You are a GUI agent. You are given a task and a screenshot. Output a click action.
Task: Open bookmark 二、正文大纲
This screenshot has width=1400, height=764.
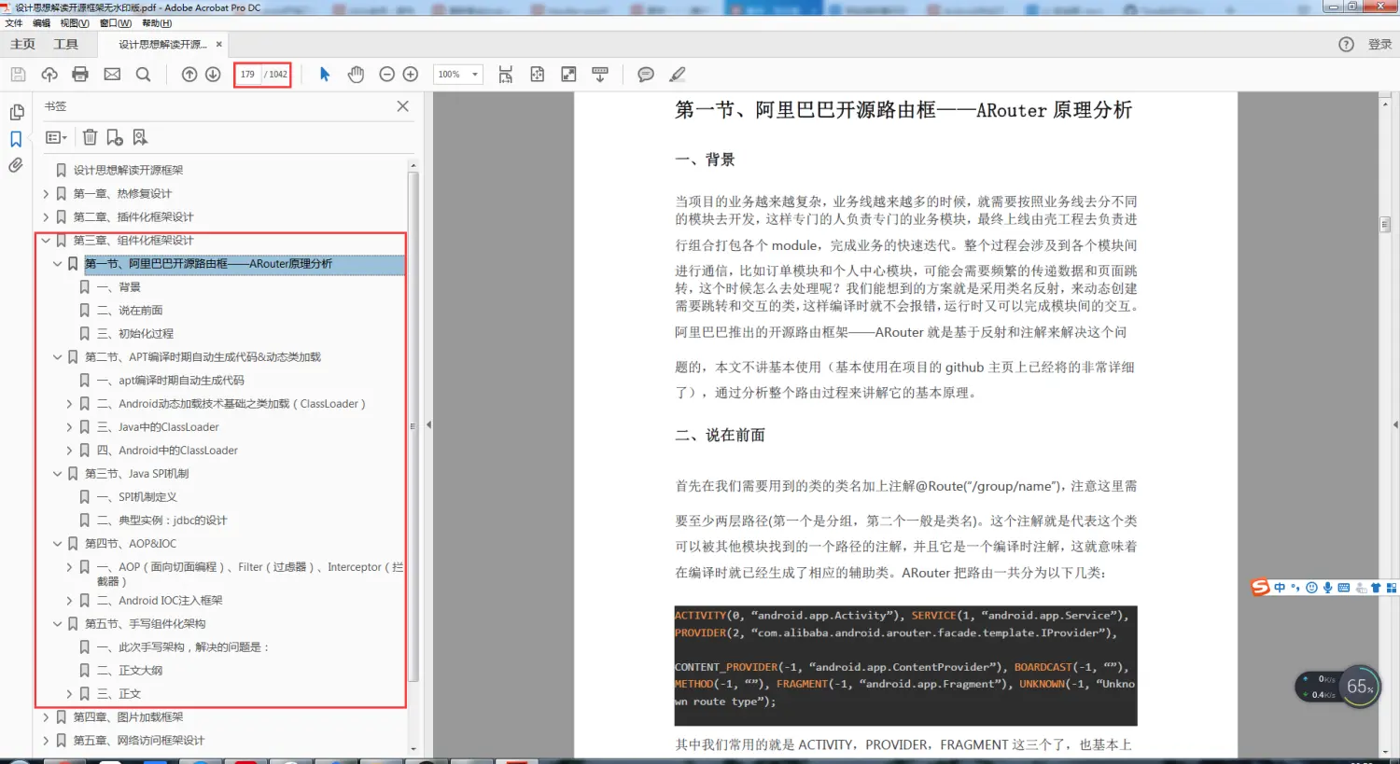pyautogui.click(x=130, y=671)
